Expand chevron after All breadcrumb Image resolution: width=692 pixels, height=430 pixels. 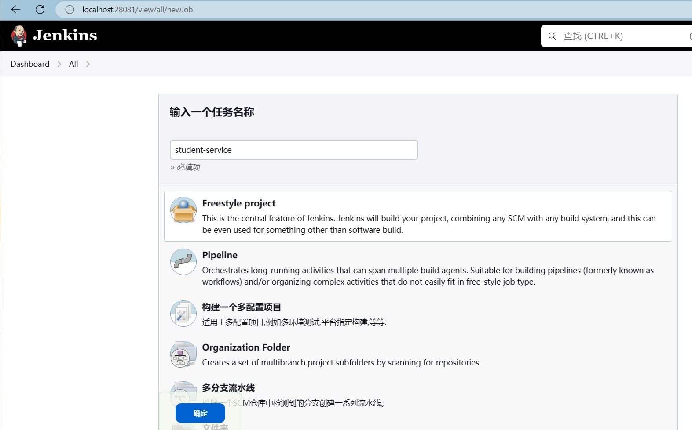coord(88,64)
